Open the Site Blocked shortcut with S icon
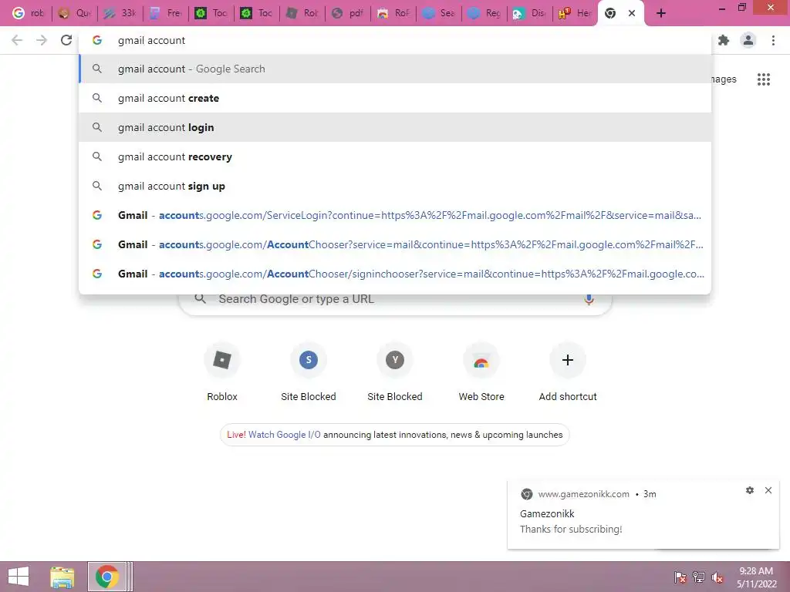Viewport: 790px width, 592px height. click(x=309, y=372)
